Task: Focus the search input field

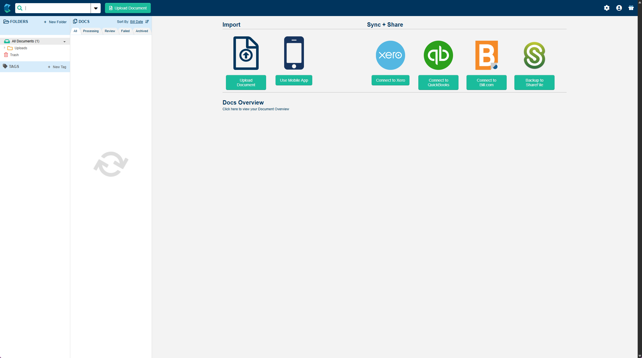Action: [x=57, y=8]
